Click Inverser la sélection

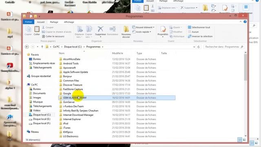200,36
